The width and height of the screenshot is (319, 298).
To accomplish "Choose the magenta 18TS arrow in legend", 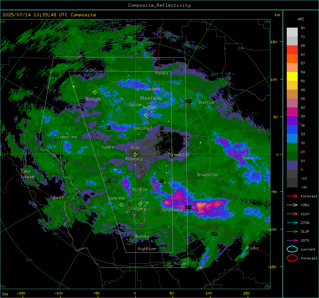I will 292,240.
